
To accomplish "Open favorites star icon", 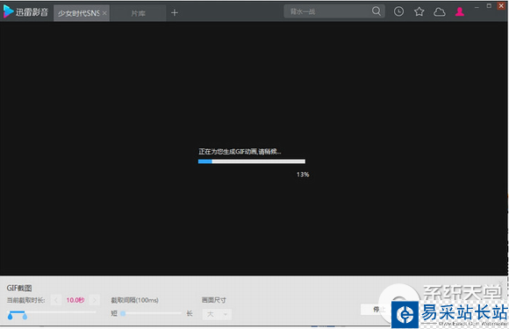I will (419, 11).
